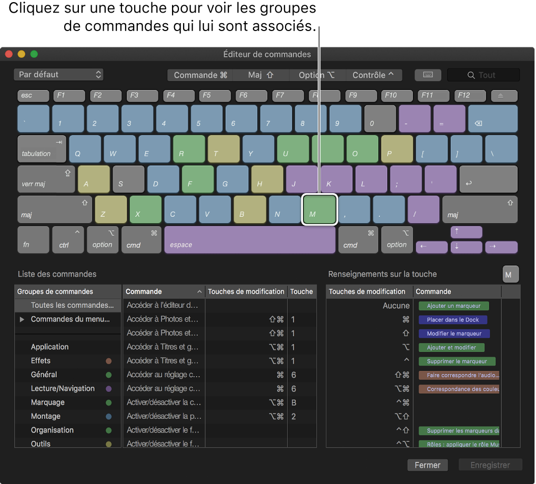The height and width of the screenshot is (484, 536).
Task: Click the search magnifier icon
Action: pyautogui.click(x=471, y=75)
